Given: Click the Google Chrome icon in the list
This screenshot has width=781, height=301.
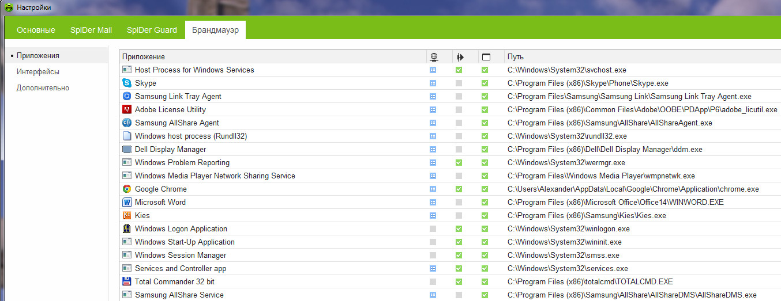Looking at the screenshot, I should (x=127, y=189).
